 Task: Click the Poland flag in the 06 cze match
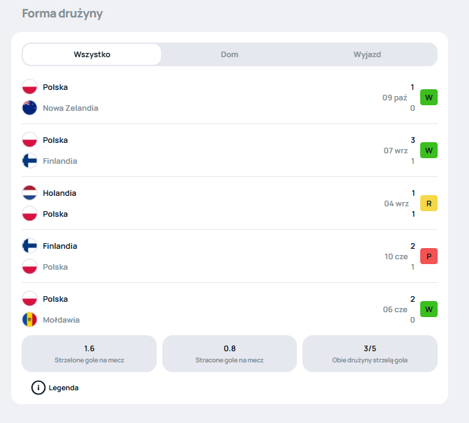[x=29, y=299]
